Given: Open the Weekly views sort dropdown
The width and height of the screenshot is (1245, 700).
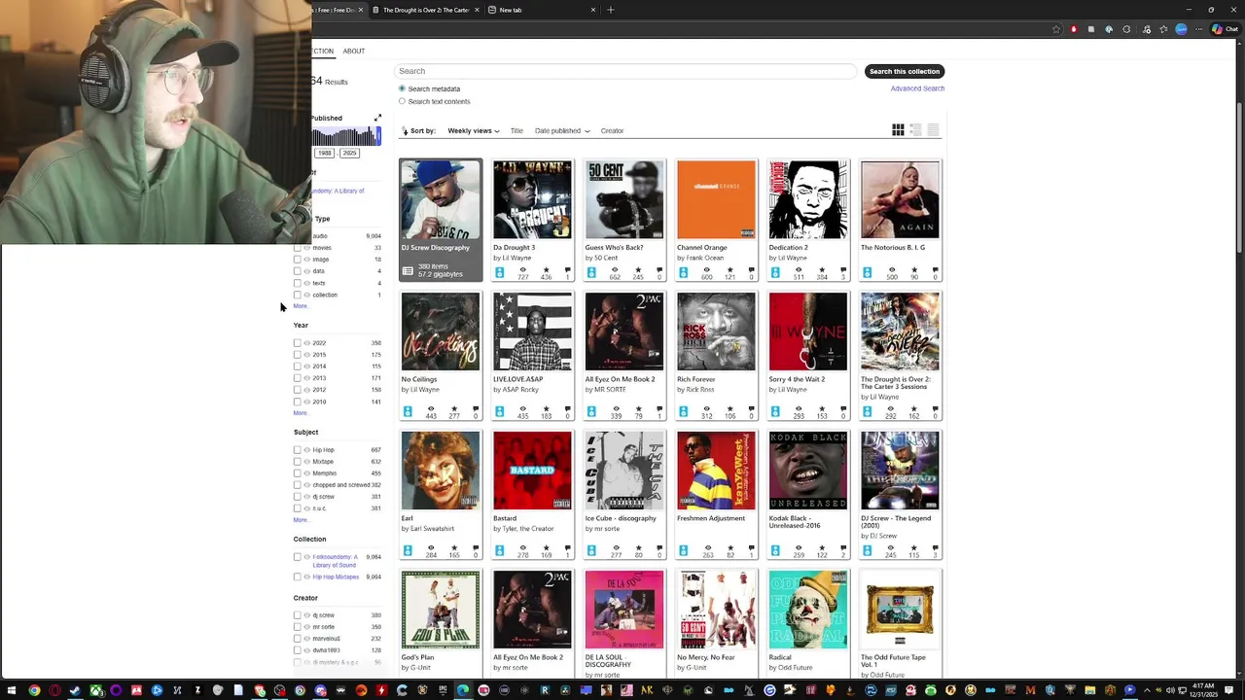Looking at the screenshot, I should point(473,130).
